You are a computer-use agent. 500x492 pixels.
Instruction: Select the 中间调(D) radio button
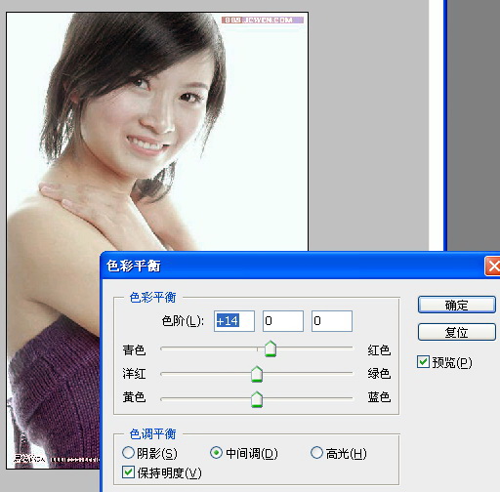[x=216, y=453]
